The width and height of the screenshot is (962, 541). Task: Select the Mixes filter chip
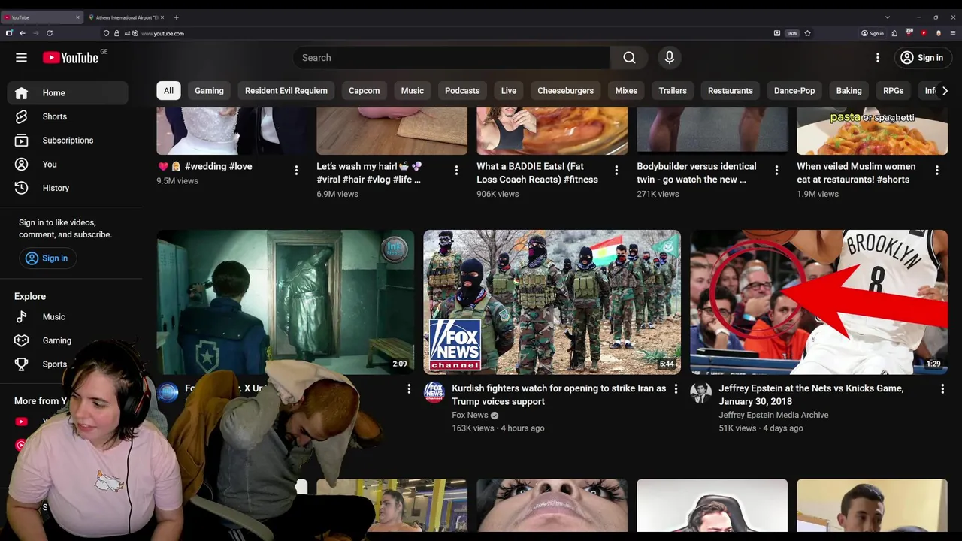(x=626, y=91)
